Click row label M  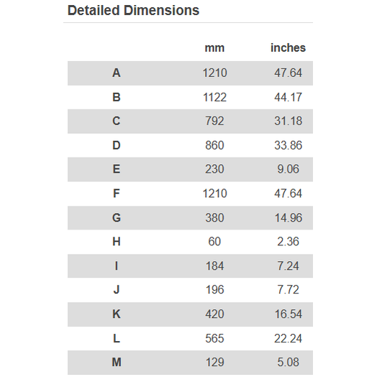click(117, 362)
